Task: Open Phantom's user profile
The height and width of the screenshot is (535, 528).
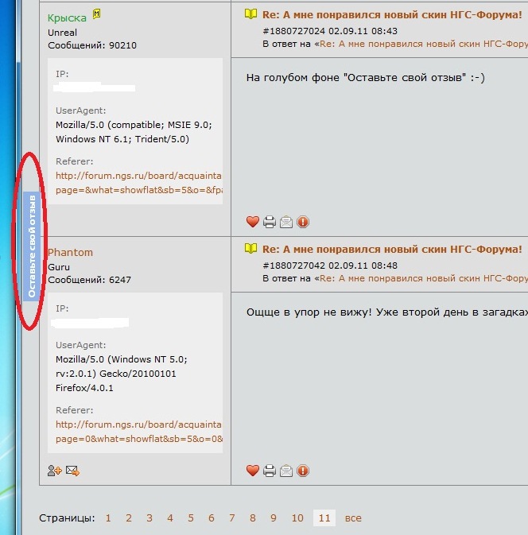Action: pos(70,252)
